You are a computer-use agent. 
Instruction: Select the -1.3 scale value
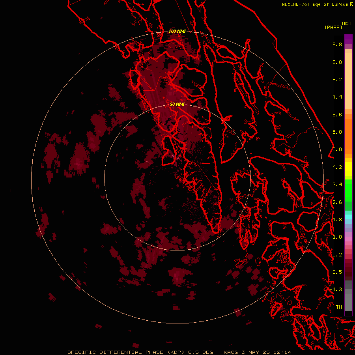[336, 290]
